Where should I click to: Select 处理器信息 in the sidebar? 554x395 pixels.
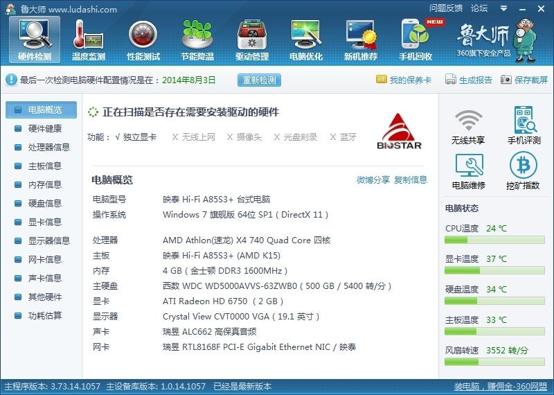click(x=48, y=147)
